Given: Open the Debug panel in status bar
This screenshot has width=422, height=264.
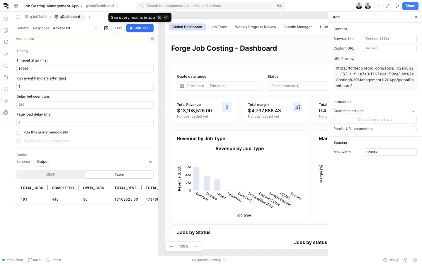Looking at the screenshot, I should click(391, 260).
